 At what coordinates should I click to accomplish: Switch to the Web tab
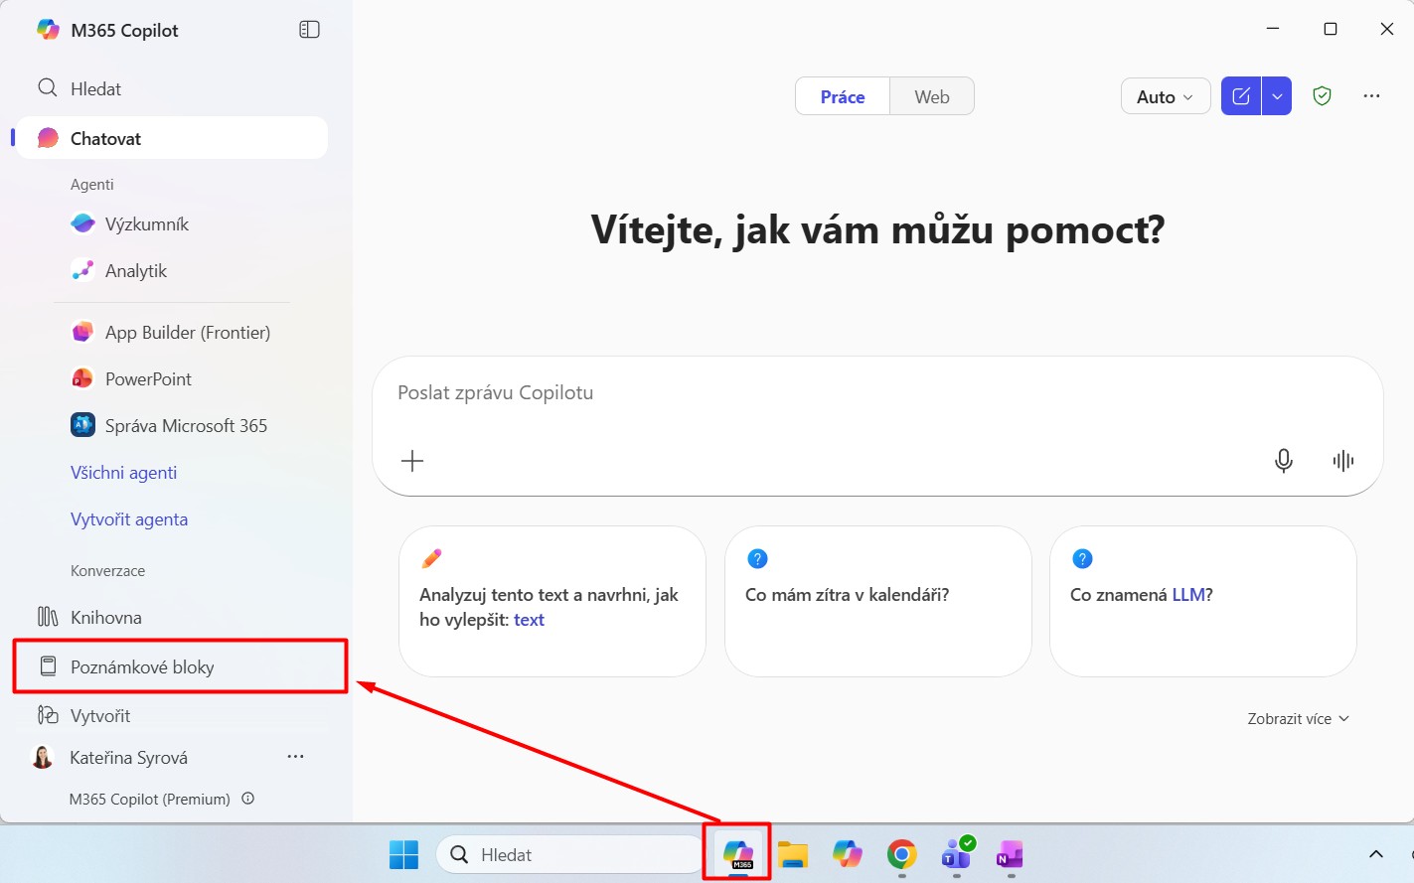click(932, 96)
